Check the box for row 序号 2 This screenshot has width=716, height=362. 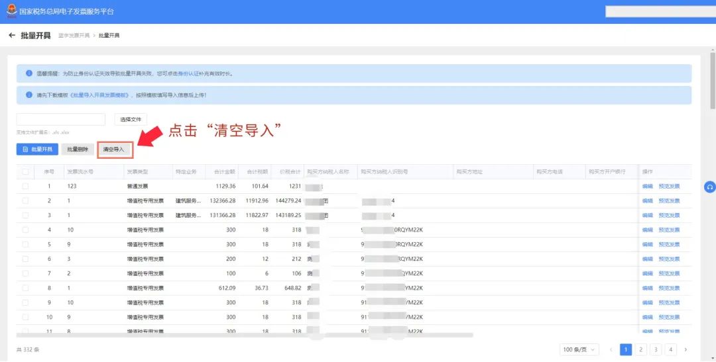(x=25, y=201)
